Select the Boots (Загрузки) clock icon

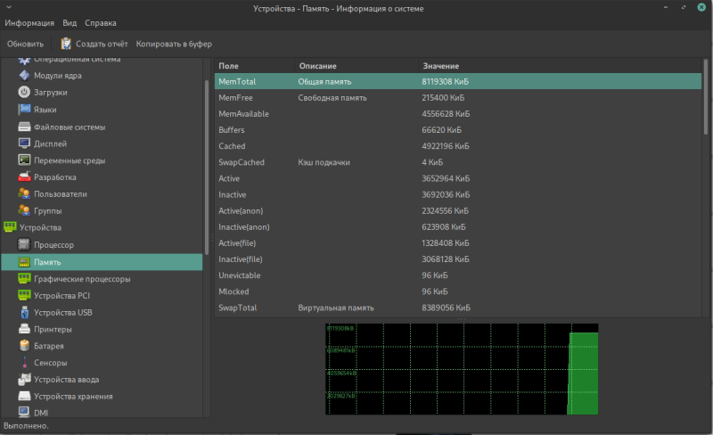point(25,93)
